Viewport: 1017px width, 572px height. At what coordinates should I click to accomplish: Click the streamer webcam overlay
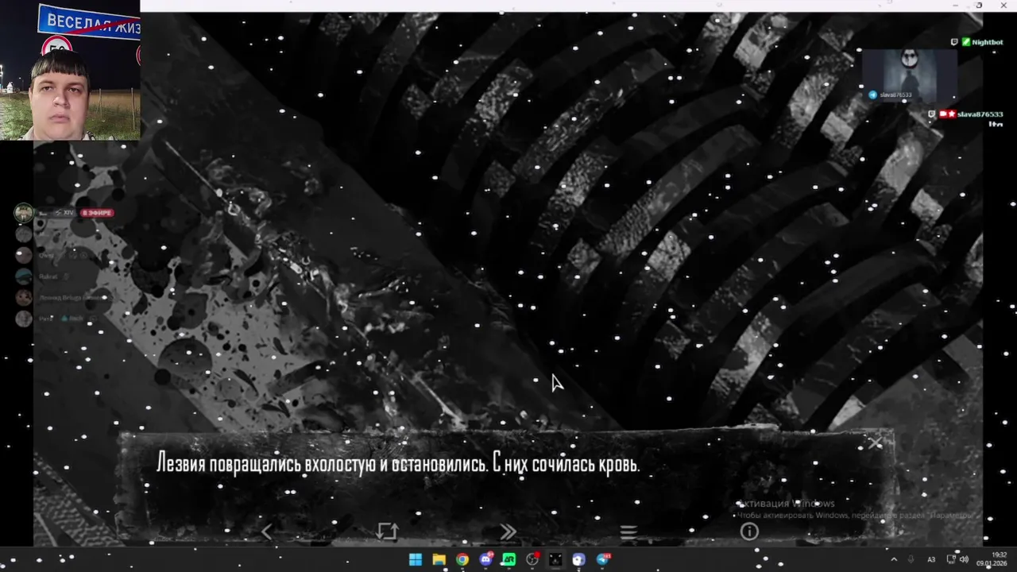coord(70,70)
